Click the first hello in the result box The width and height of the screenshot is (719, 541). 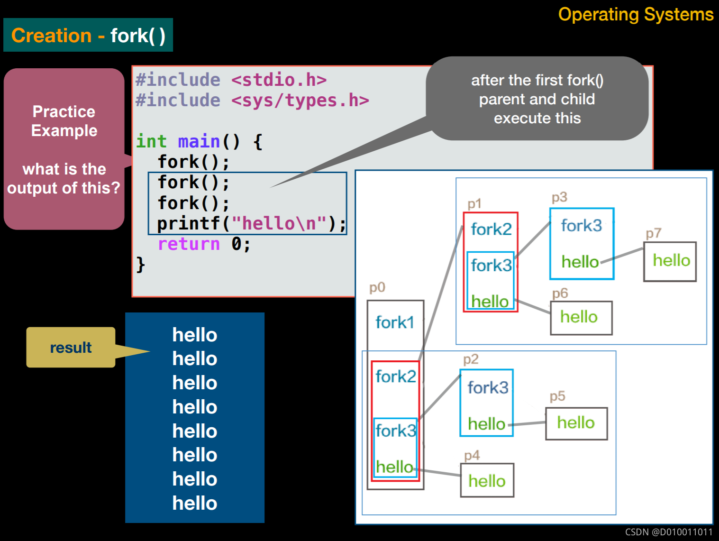click(x=195, y=335)
